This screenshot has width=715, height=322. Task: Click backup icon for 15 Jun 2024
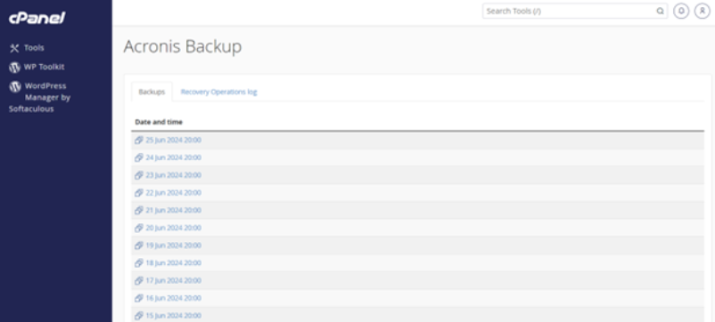[x=139, y=316]
